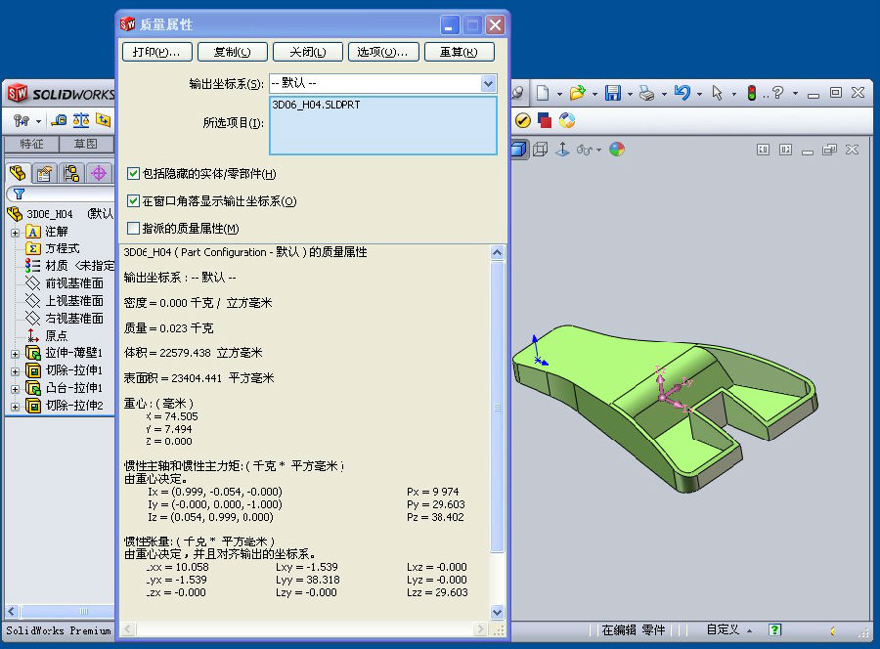Click the Save floppy disk icon
Viewport: 880px width, 649px height.
(x=613, y=93)
